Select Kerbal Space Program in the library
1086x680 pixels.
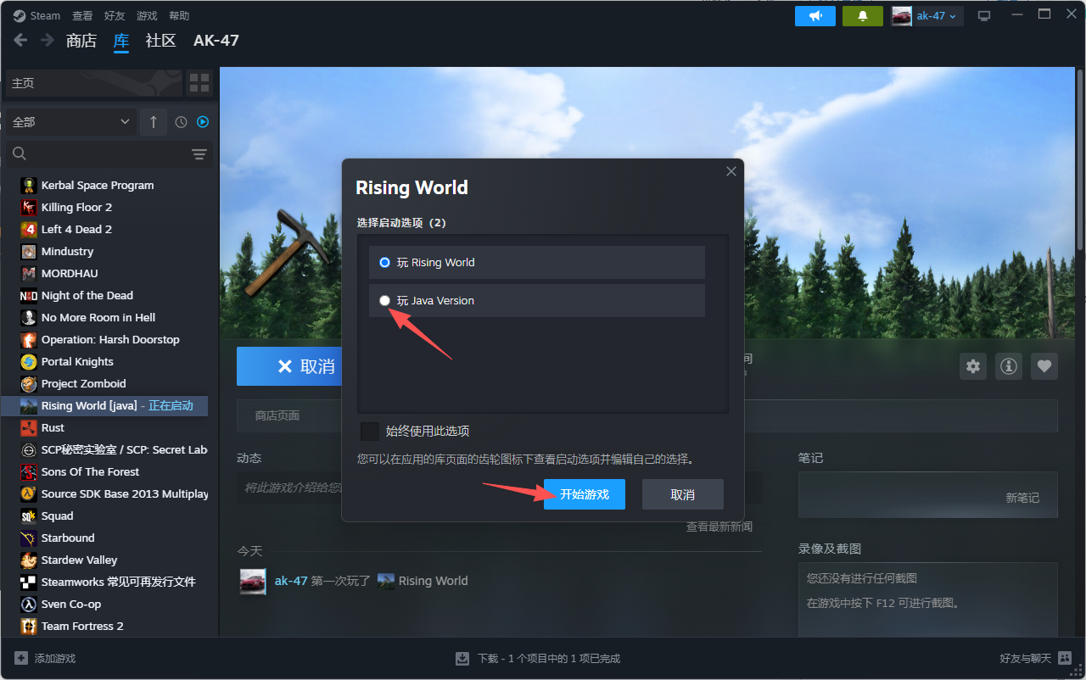[98, 185]
